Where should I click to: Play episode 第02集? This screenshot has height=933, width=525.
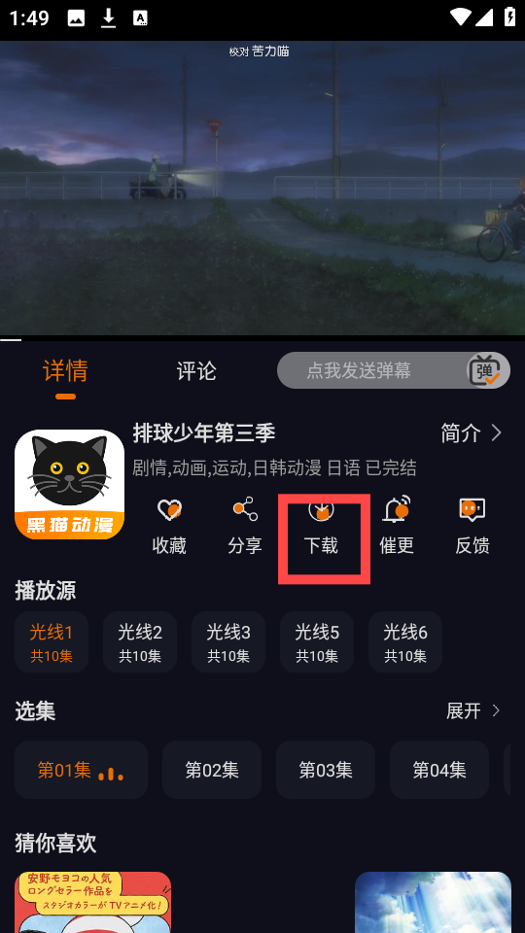[x=212, y=770]
